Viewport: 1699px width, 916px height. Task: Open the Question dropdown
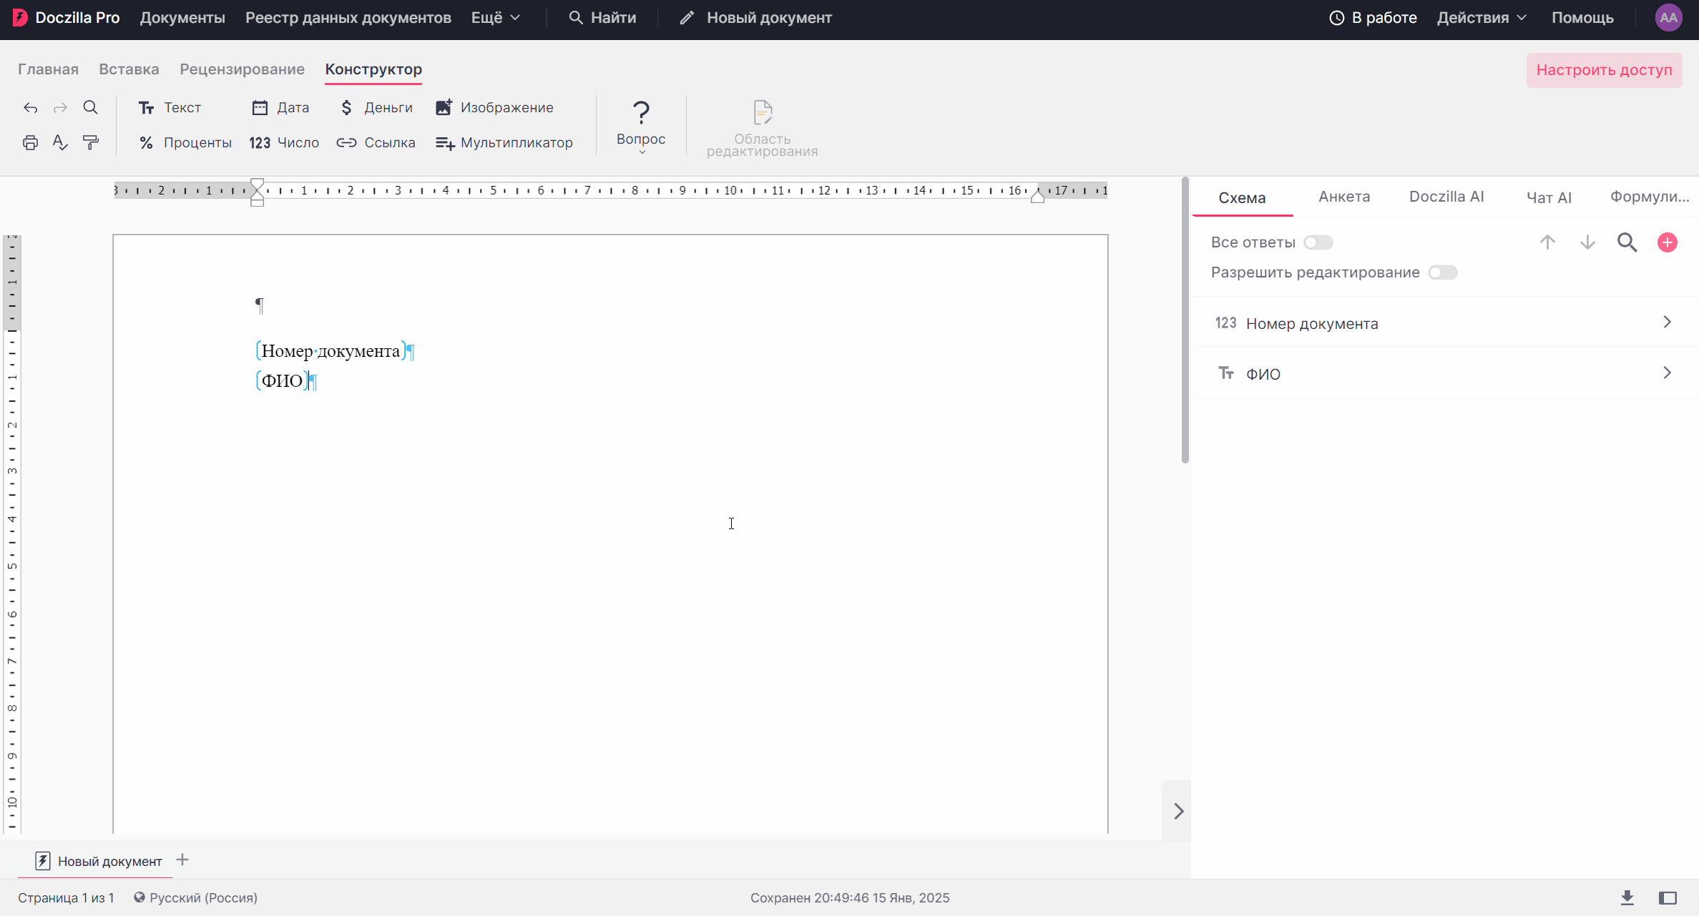641,126
